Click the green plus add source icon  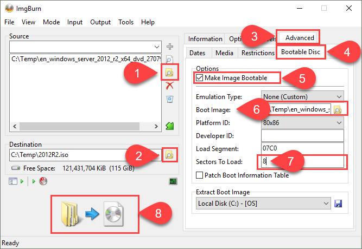(x=170, y=47)
